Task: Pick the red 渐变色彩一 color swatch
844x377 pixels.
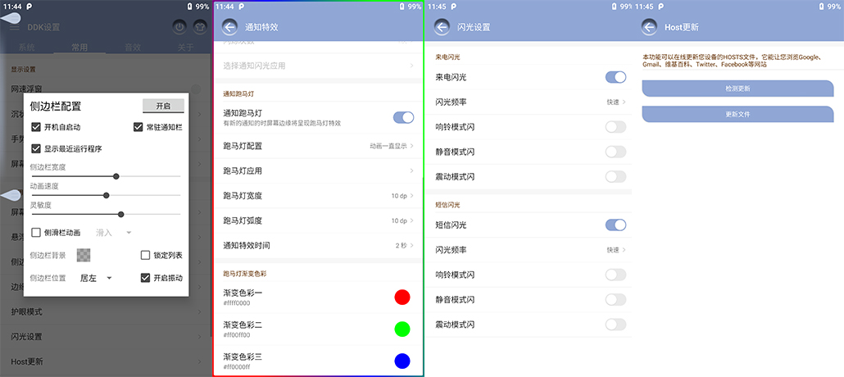Action: (x=402, y=297)
